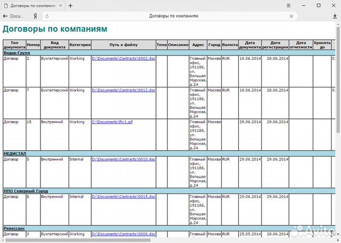This screenshot has width=341, height=243.
Task: Reload the page with the refresh icon
Action: click(x=47, y=16)
